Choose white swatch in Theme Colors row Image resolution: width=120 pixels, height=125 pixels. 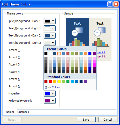click(50, 54)
